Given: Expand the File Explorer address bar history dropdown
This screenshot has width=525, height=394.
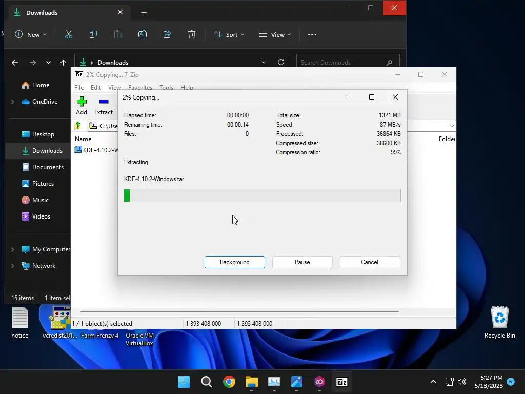Looking at the screenshot, I should pos(264,62).
